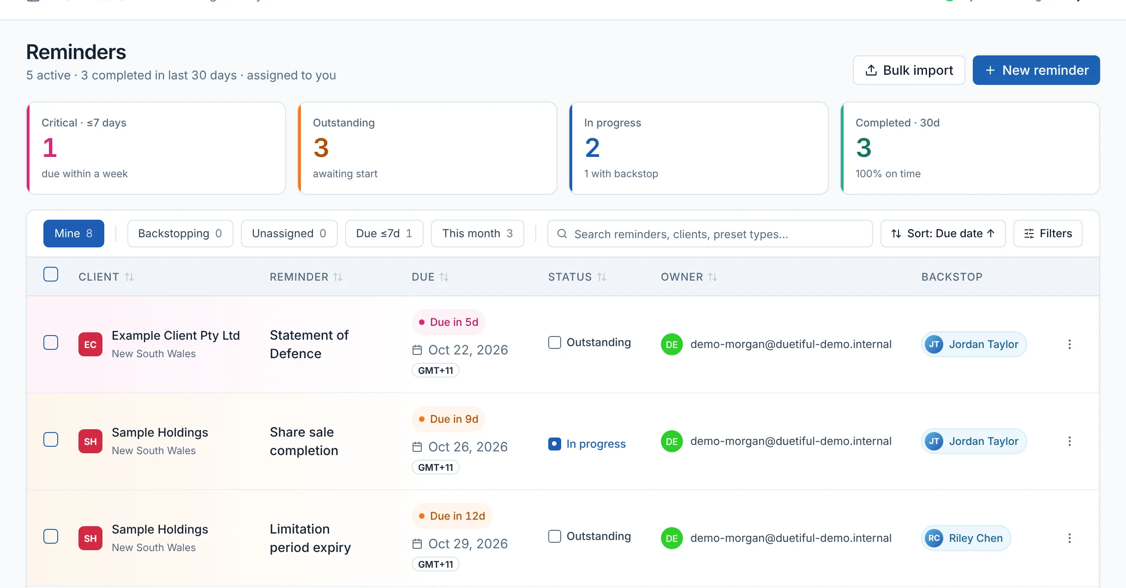Image resolution: width=1126 pixels, height=588 pixels.
Task: Click the search reminders input field
Action: (x=710, y=234)
